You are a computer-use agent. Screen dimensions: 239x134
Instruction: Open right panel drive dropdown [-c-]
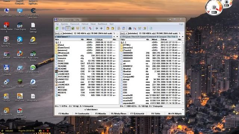point(124,33)
